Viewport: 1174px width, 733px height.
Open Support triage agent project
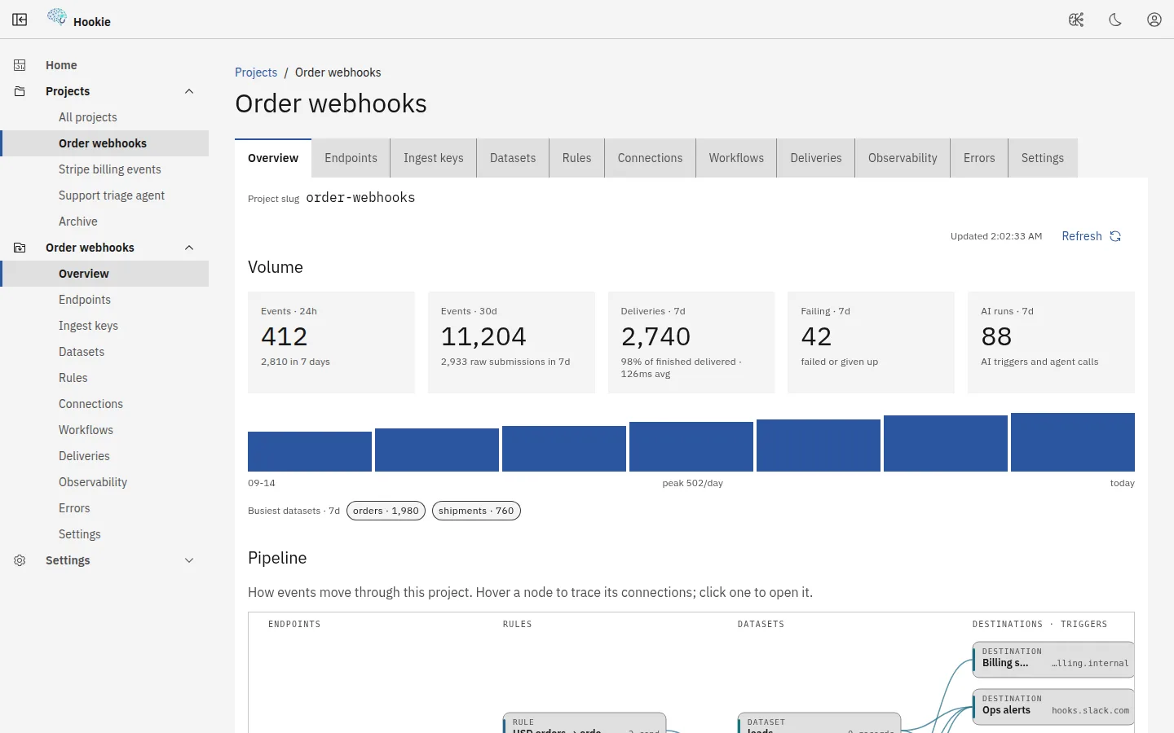pyautogui.click(x=104, y=195)
